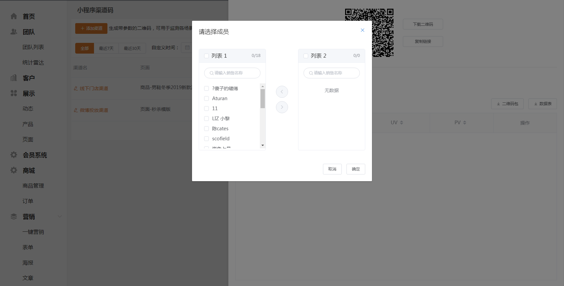
Task: Check the 列表 1 select-all checkbox
Action: coord(206,56)
